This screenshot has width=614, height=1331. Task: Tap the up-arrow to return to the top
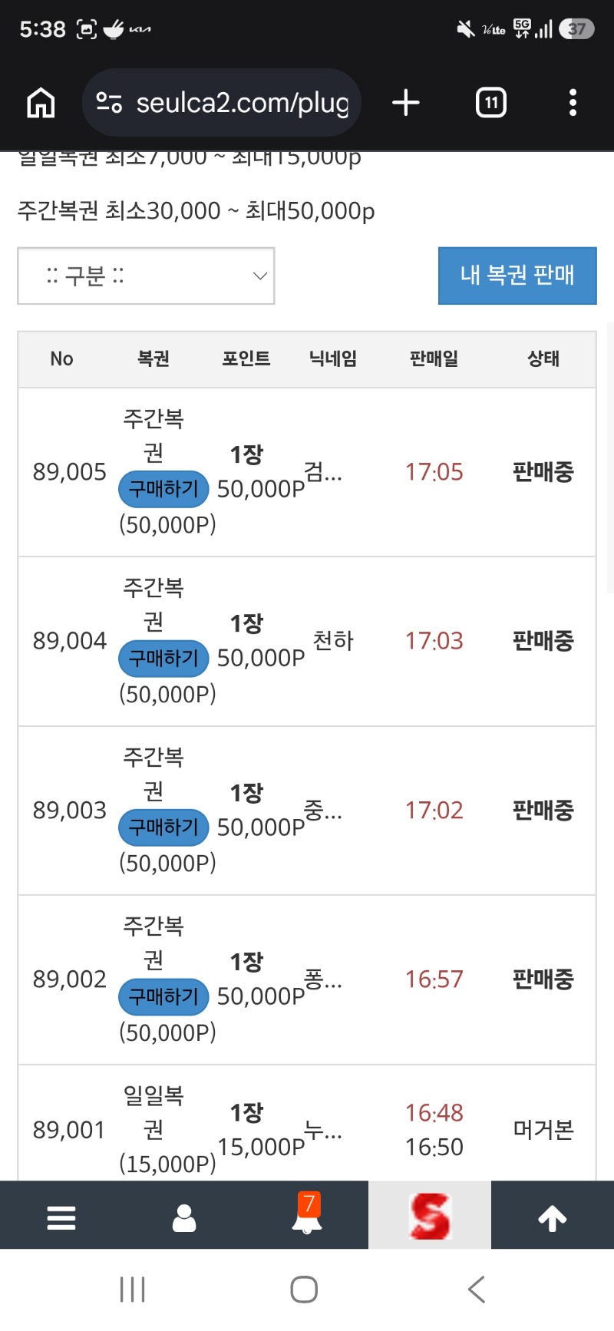pyautogui.click(x=553, y=1217)
